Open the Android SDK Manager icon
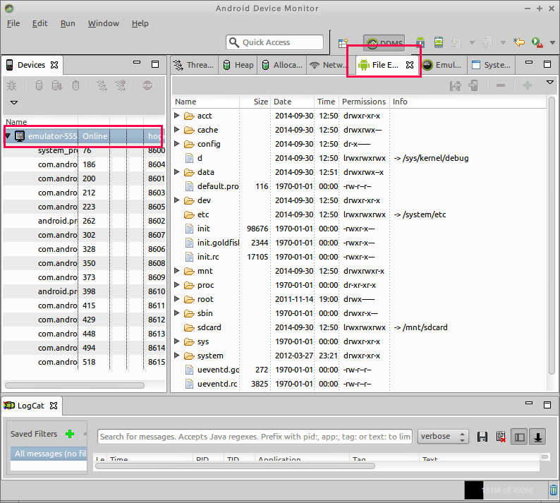560x503 pixels. pyautogui.click(x=420, y=42)
